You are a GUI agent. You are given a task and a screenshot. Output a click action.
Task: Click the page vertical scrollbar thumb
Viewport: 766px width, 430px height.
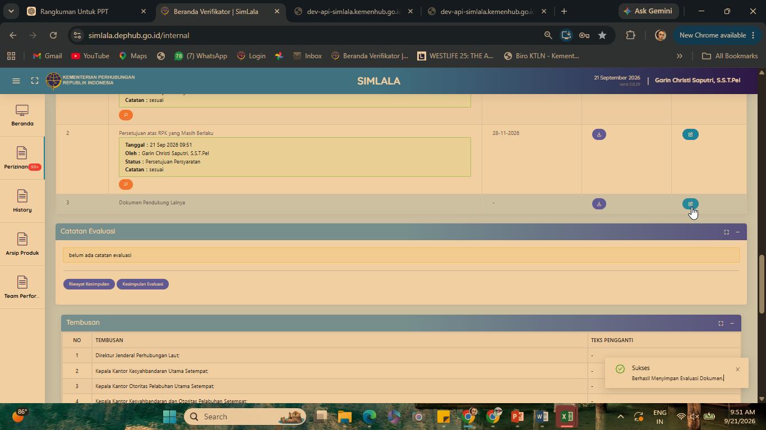point(762,284)
